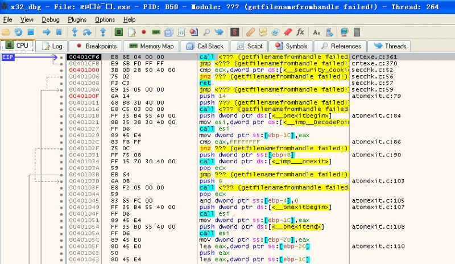Open the Plugins menu

pyautogui.click(x=77, y=19)
